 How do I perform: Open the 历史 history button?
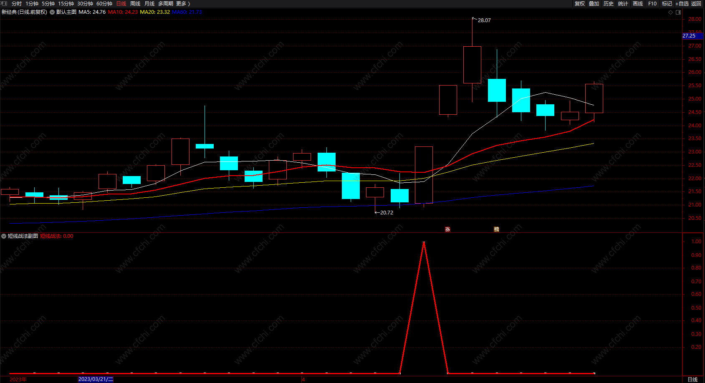pyautogui.click(x=609, y=4)
